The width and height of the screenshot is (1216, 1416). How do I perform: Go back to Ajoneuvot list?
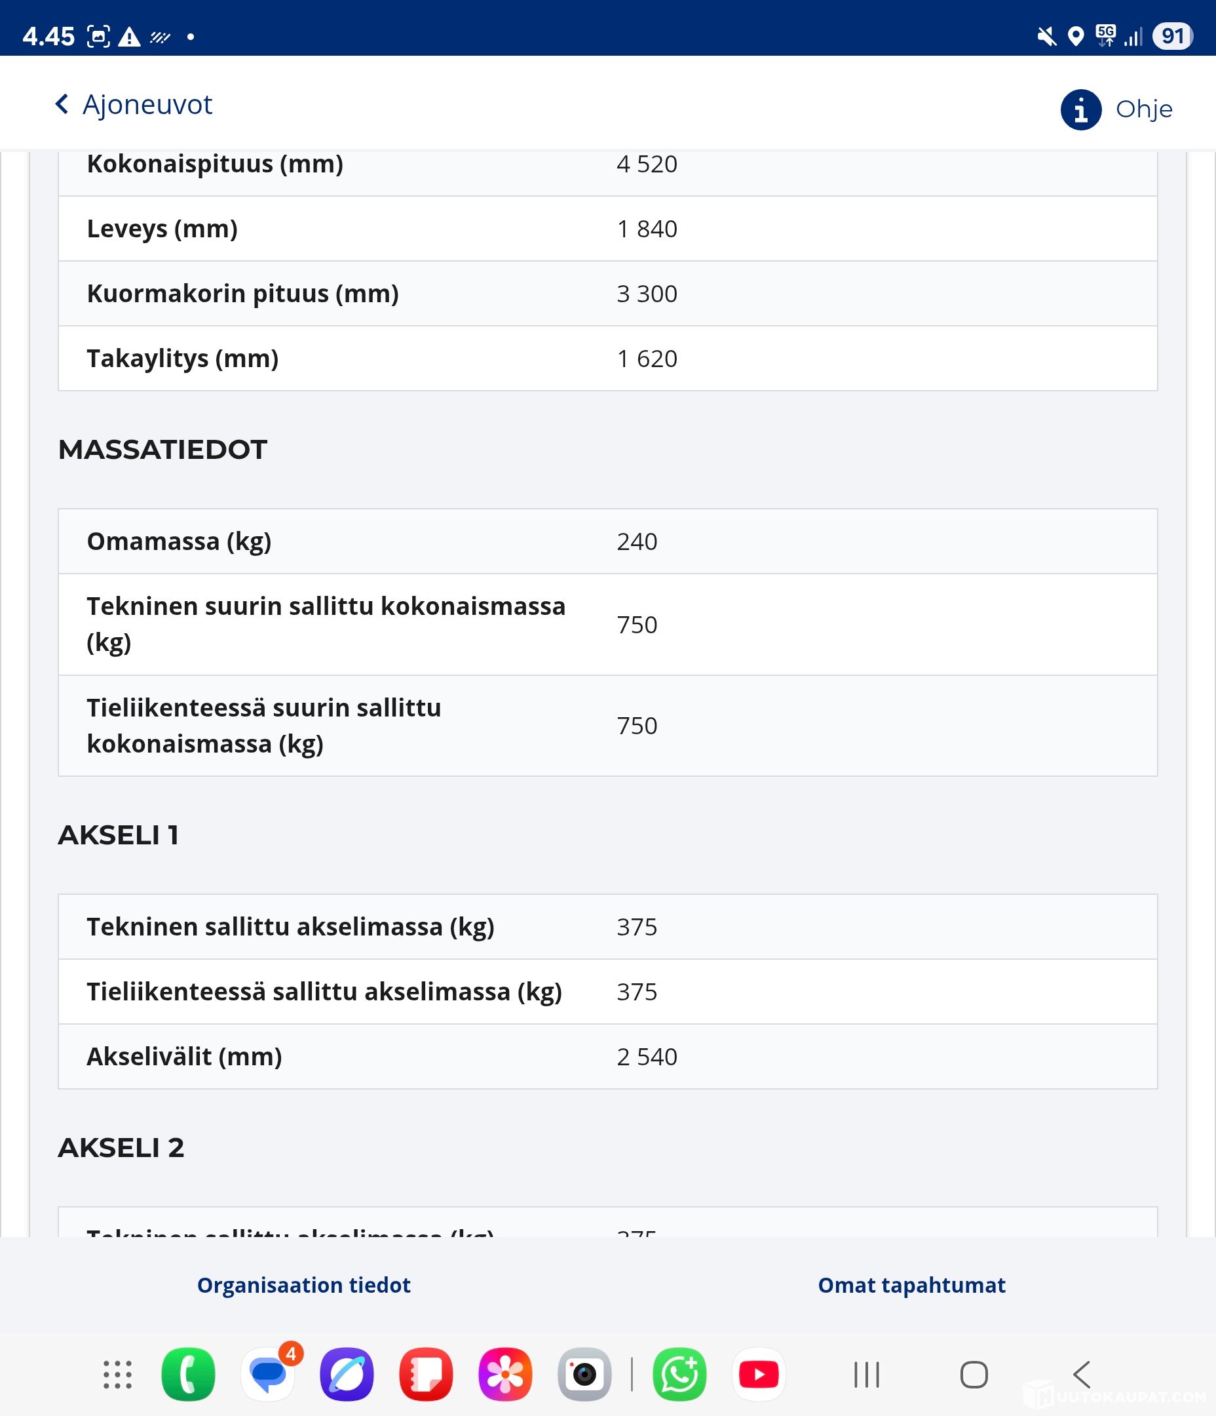pyautogui.click(x=147, y=104)
